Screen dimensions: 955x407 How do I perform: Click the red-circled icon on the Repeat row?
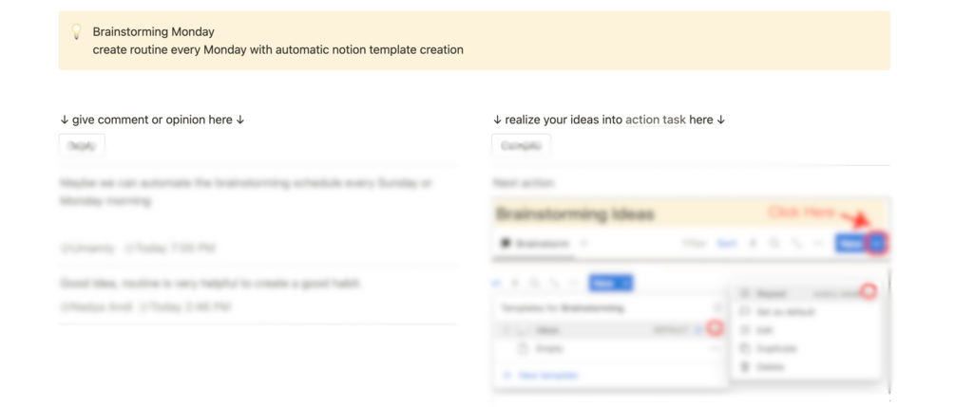click(869, 292)
